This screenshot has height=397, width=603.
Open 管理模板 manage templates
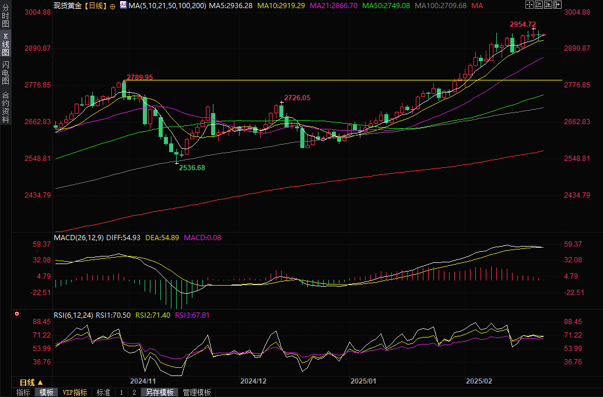click(197, 392)
